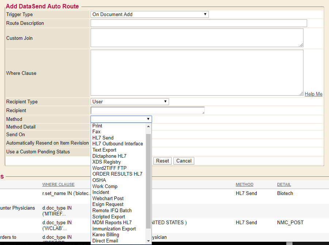This screenshot has width=329, height=245.
Task: Choose "Fax" as the send method
Action: tap(96, 131)
